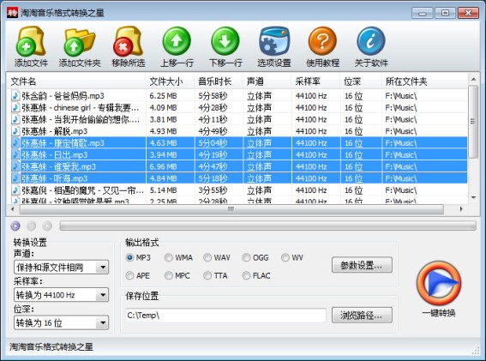Click the play preview button
The image size is (486, 361).
click(15, 226)
